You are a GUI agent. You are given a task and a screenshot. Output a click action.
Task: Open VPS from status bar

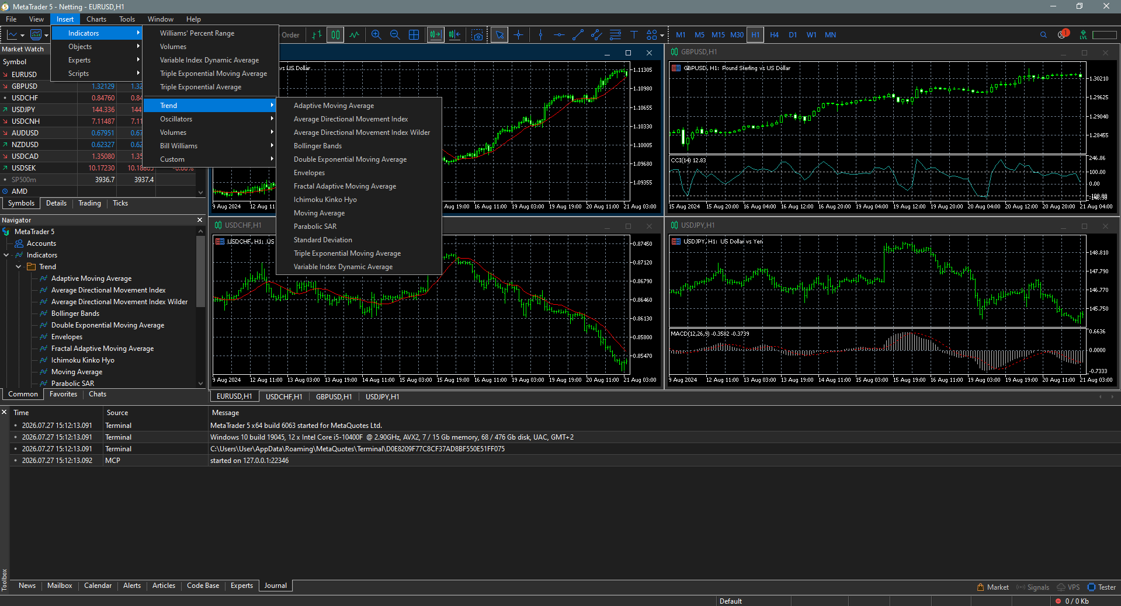click(1068, 587)
